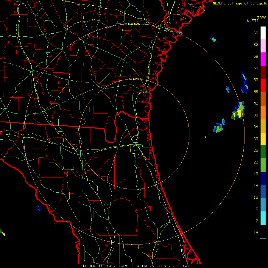Click the dark red legend color band
Image resolution: width=268 pixels, height=268 pixels.
[x=263, y=72]
